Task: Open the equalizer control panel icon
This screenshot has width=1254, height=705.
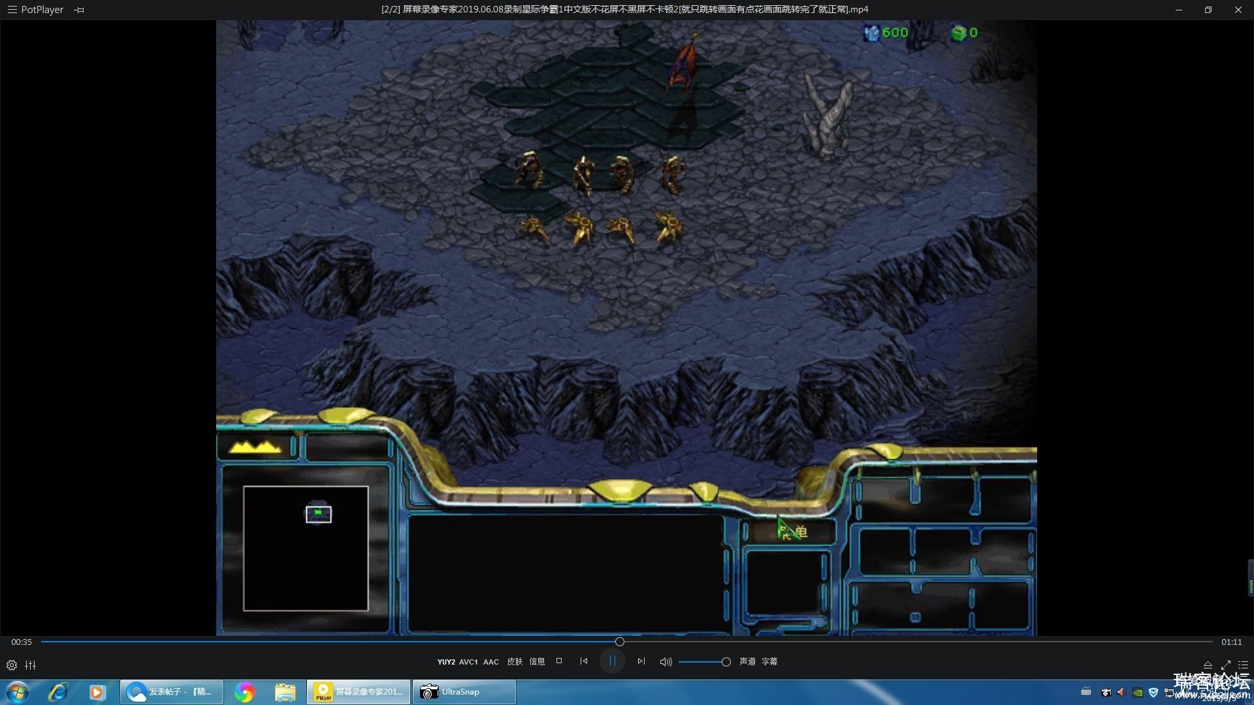Action: [31, 665]
